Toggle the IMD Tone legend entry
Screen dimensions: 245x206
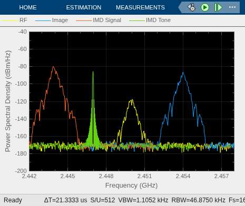point(150,20)
